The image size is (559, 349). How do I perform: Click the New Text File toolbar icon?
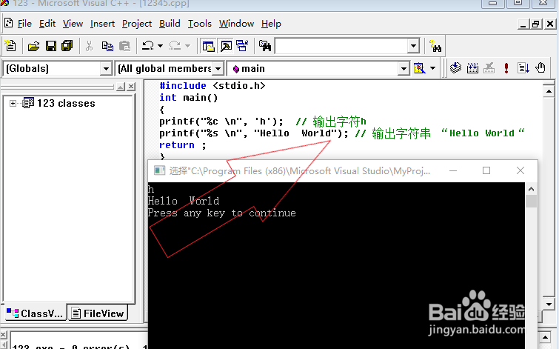10,46
